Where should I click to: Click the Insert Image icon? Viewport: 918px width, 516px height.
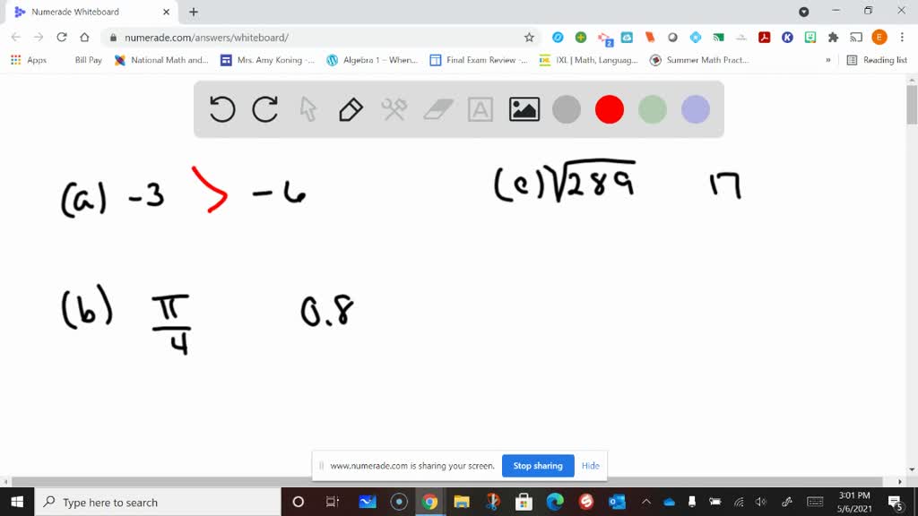[524, 108]
